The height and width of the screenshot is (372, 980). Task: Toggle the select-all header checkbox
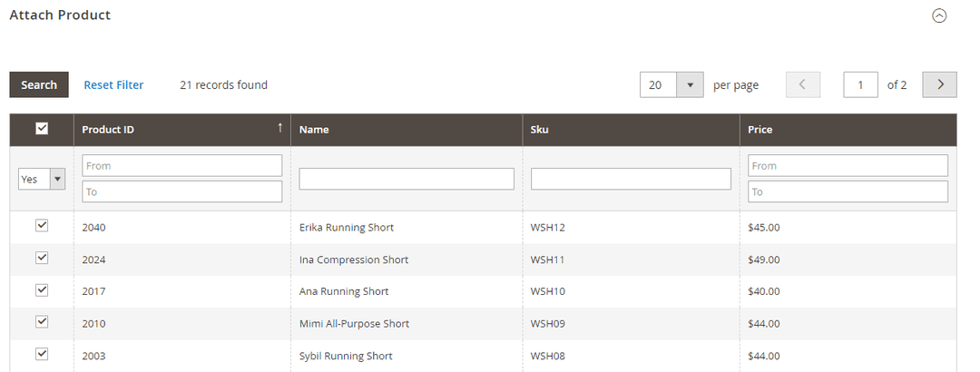pos(42,129)
